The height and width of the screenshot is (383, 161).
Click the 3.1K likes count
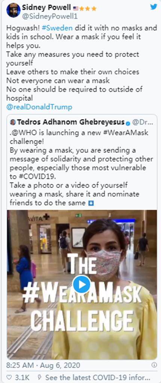point(22,377)
